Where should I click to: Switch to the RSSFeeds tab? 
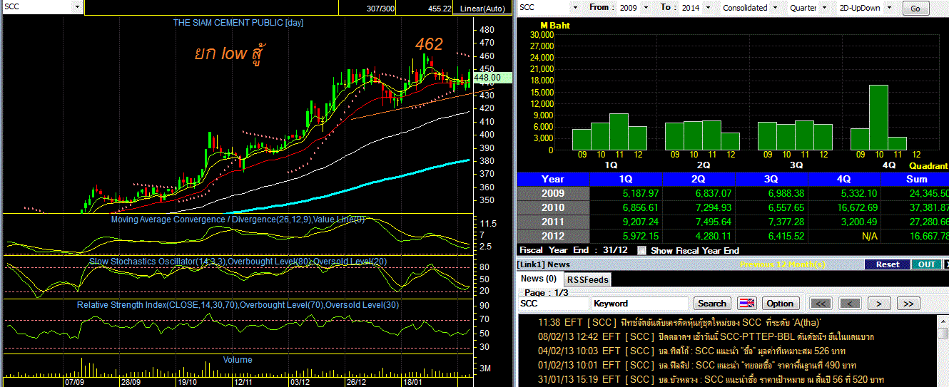tap(587, 280)
